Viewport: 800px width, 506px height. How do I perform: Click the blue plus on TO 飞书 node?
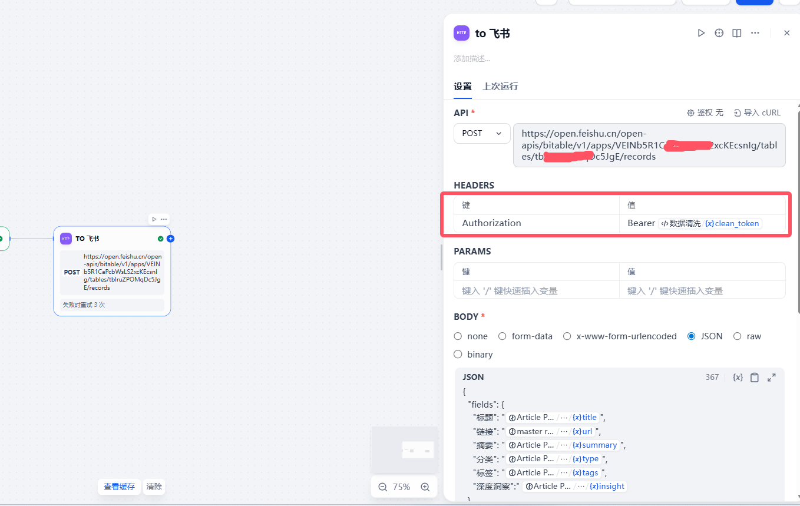coord(170,239)
